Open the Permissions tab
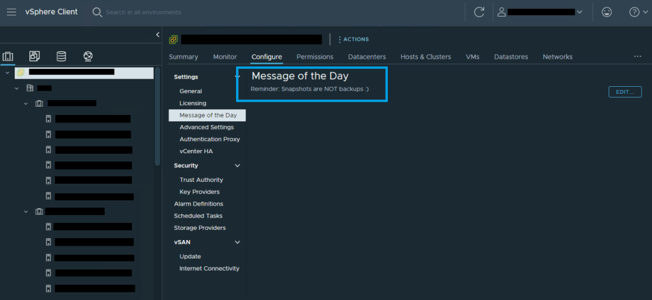Screen dimensions: 652x300 point(315,57)
